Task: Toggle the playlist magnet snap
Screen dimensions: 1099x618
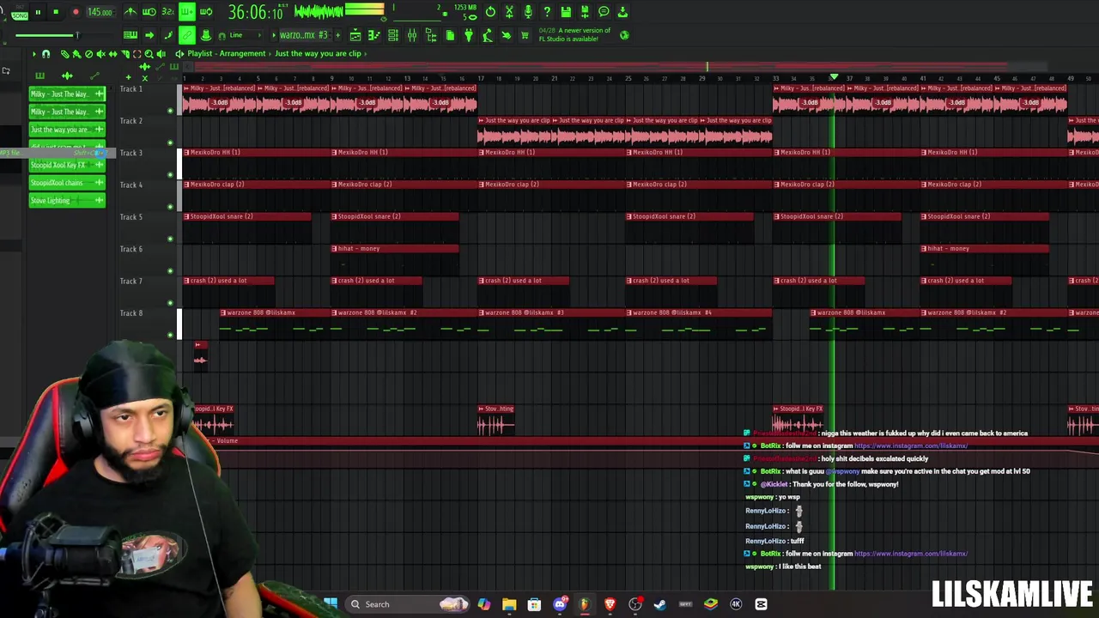Action: coord(46,54)
